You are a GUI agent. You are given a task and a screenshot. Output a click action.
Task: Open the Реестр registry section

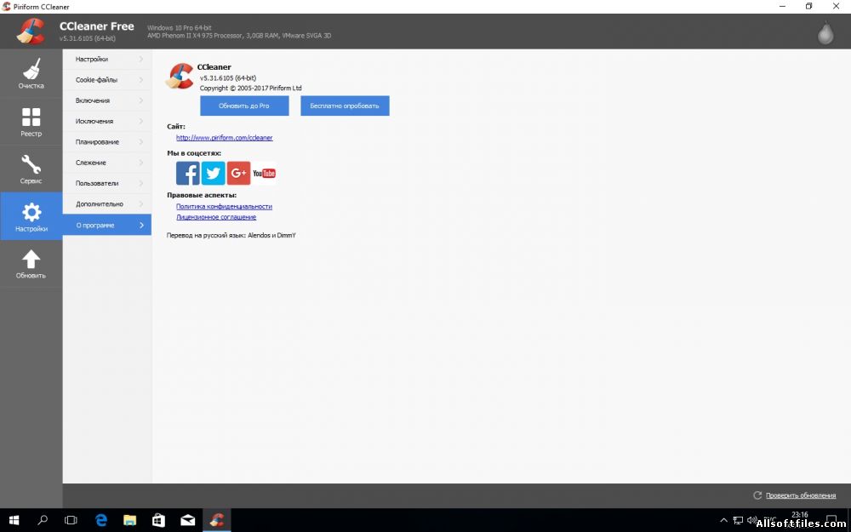pyautogui.click(x=31, y=121)
